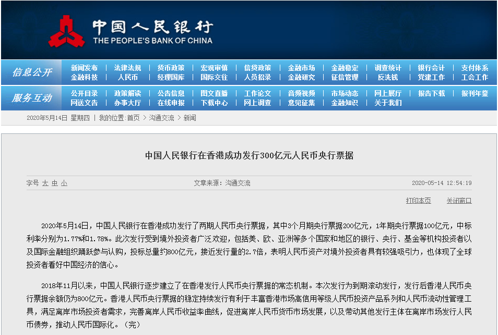Open 新闻发布 menu item
Viewport: 498px width, 335px height.
84,68
